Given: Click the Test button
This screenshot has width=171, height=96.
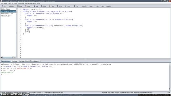Looking at the screenshot, I should click(102, 6).
